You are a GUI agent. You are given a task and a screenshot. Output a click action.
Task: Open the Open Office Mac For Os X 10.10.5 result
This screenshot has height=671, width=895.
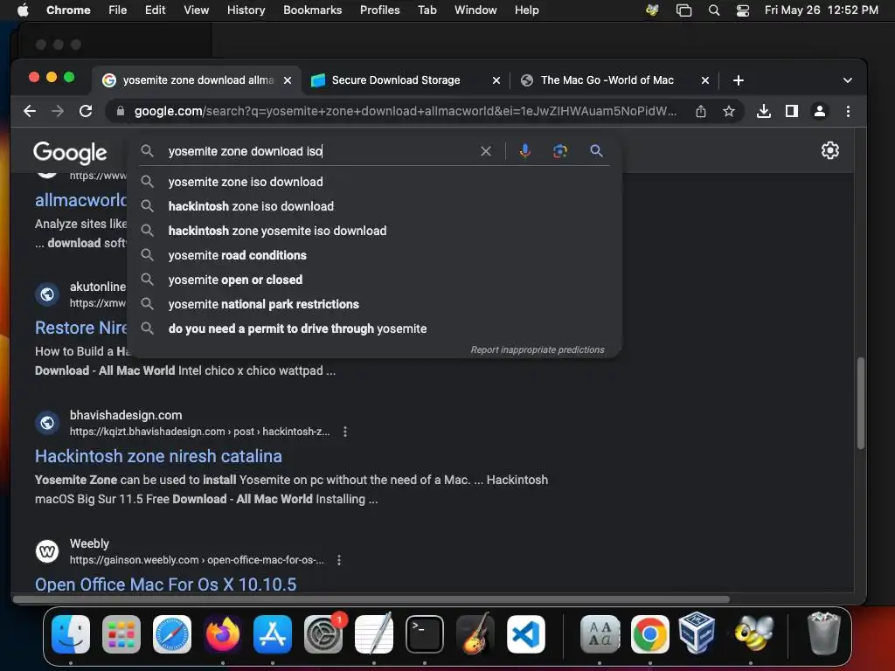[165, 585]
